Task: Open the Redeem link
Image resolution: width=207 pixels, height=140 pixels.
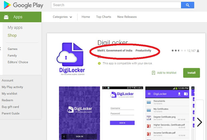Action: coord(7,100)
